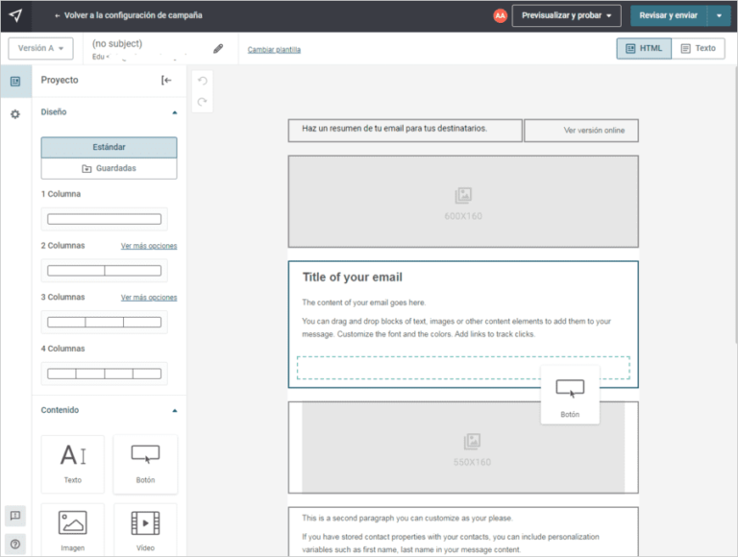Choose the 4 Columnas layout thumbnail
Image resolution: width=738 pixels, height=557 pixels.
tap(105, 374)
